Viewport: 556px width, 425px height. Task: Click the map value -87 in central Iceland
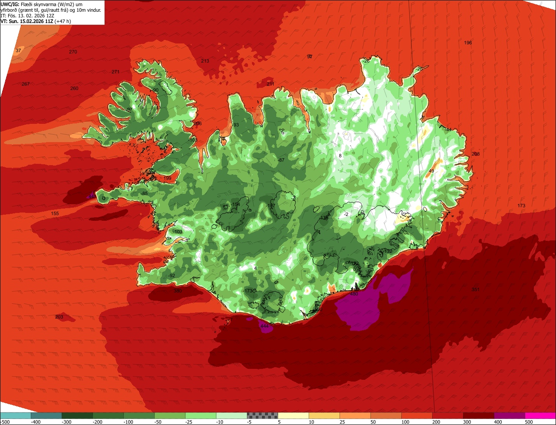(281, 160)
